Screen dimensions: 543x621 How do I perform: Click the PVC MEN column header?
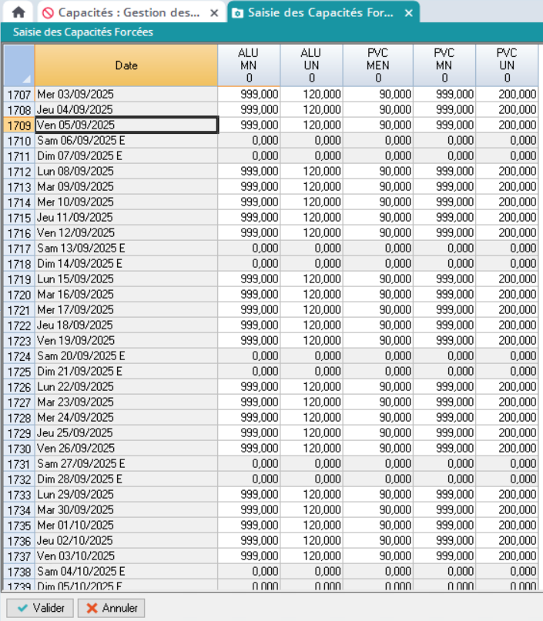378,65
